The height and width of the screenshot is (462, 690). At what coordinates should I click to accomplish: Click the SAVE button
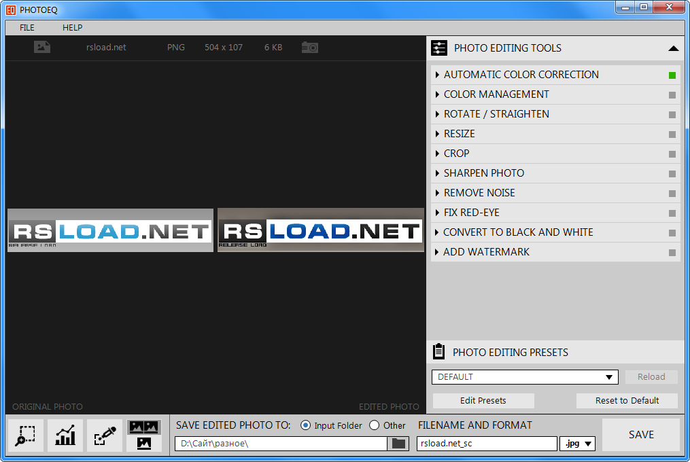[x=640, y=435]
